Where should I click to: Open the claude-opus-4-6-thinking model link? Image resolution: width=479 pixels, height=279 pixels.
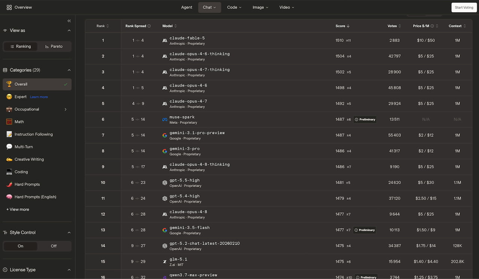pos(199,54)
